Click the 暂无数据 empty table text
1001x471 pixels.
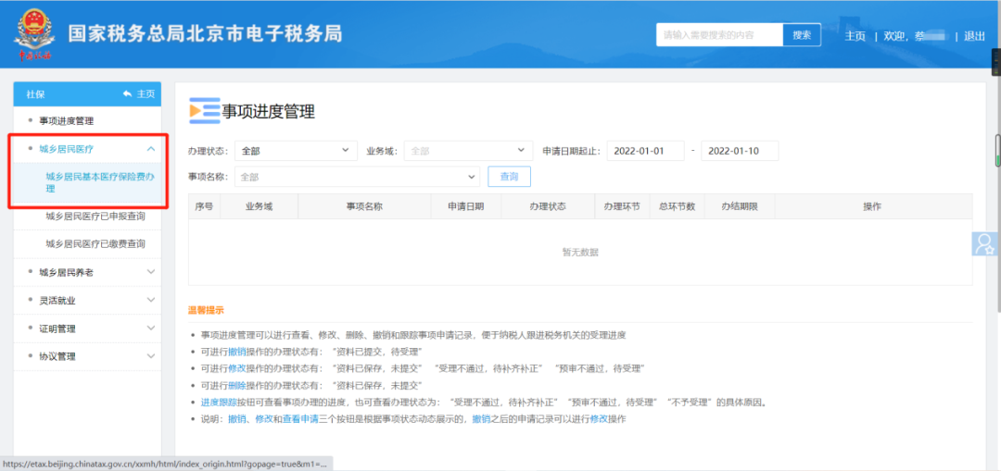click(580, 253)
